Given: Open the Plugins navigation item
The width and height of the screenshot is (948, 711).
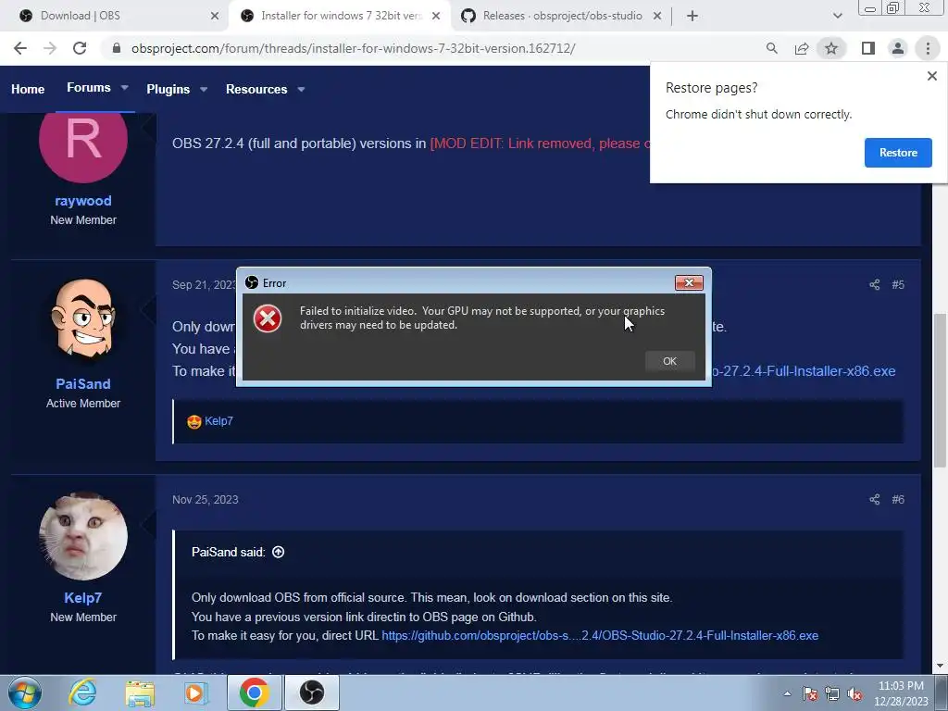Looking at the screenshot, I should (168, 89).
